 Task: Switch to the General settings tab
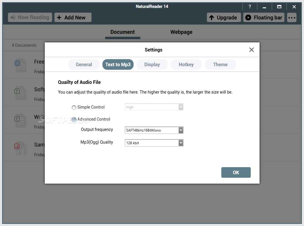[84, 65]
